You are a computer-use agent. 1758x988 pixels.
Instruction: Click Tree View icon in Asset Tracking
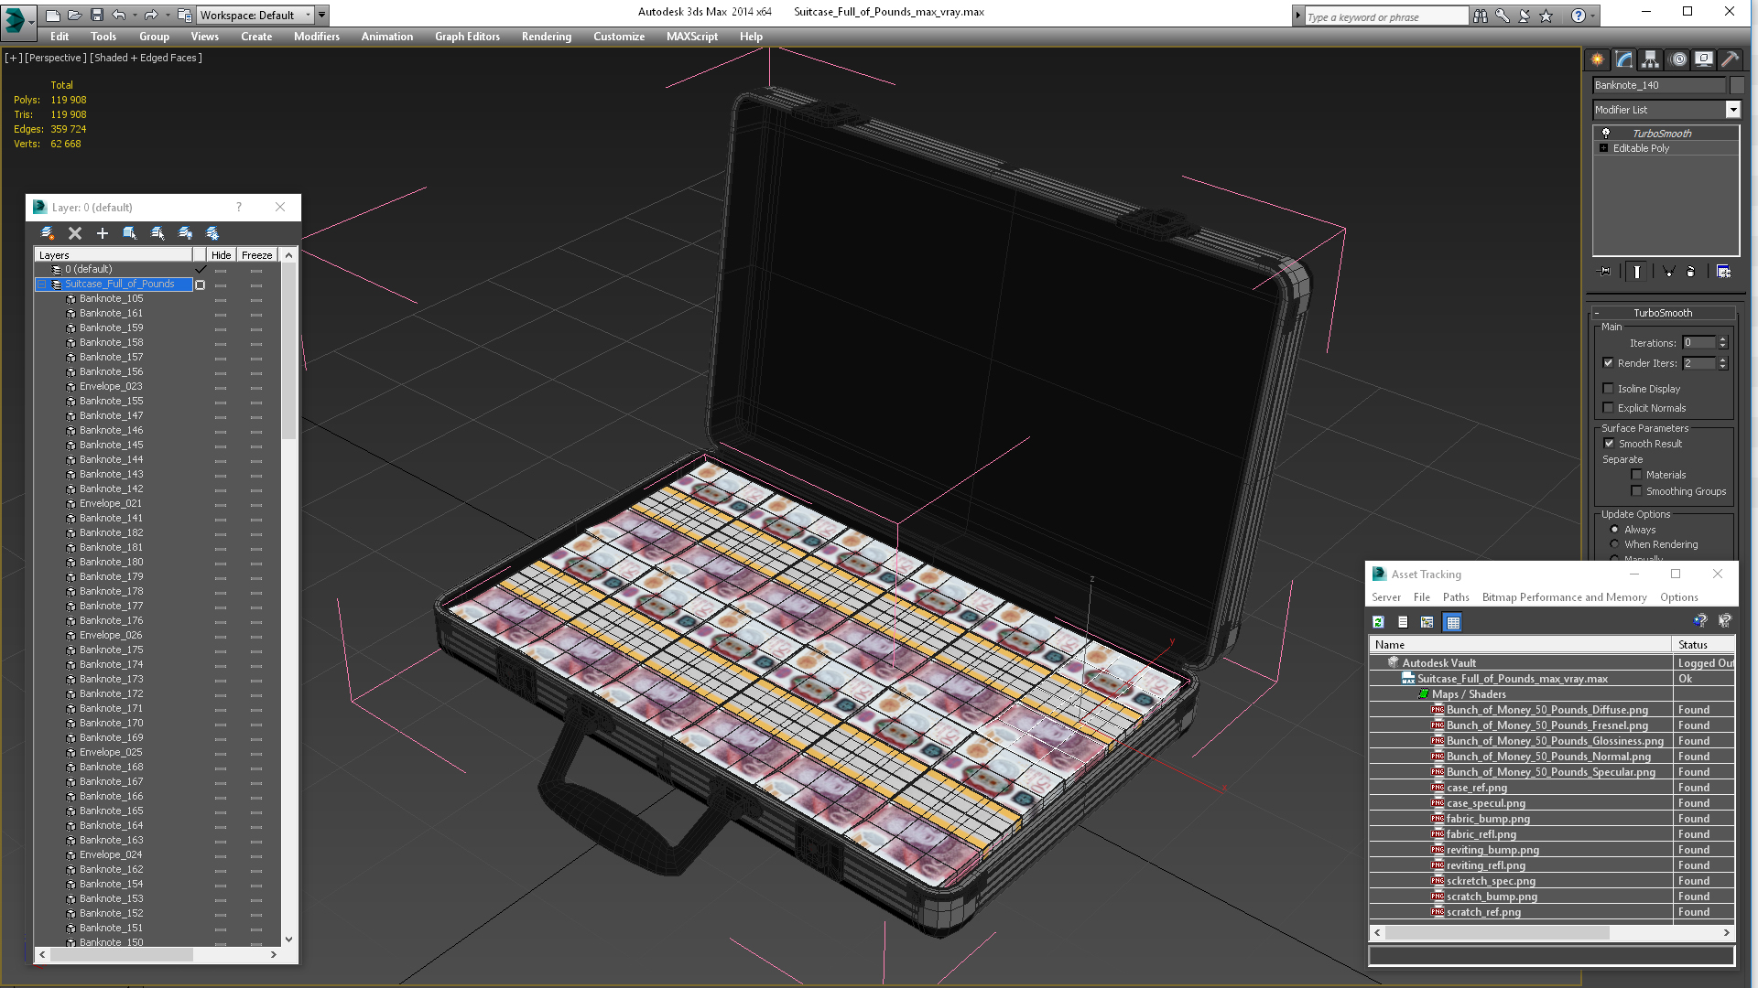point(1427,622)
